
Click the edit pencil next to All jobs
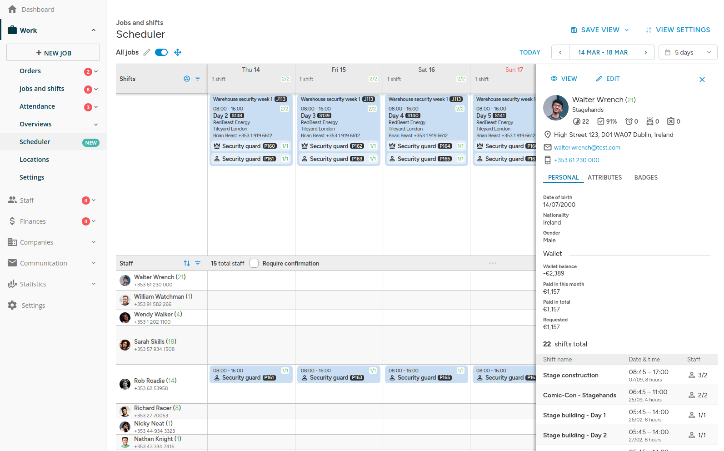(147, 52)
